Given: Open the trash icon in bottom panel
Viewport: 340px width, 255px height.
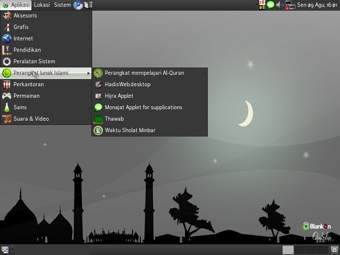Looking at the screenshot, I should 334,250.
